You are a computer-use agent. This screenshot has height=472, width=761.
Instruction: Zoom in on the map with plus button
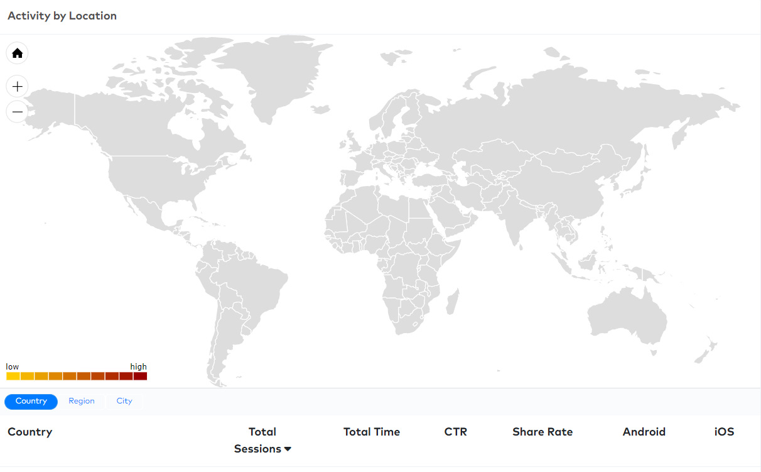(x=18, y=86)
